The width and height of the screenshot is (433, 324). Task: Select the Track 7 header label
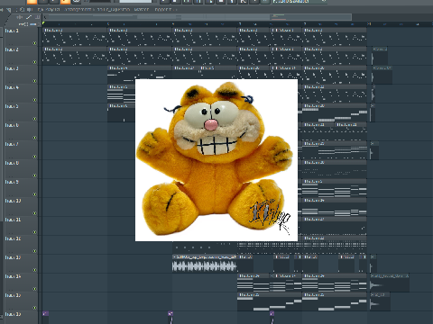click(x=12, y=144)
